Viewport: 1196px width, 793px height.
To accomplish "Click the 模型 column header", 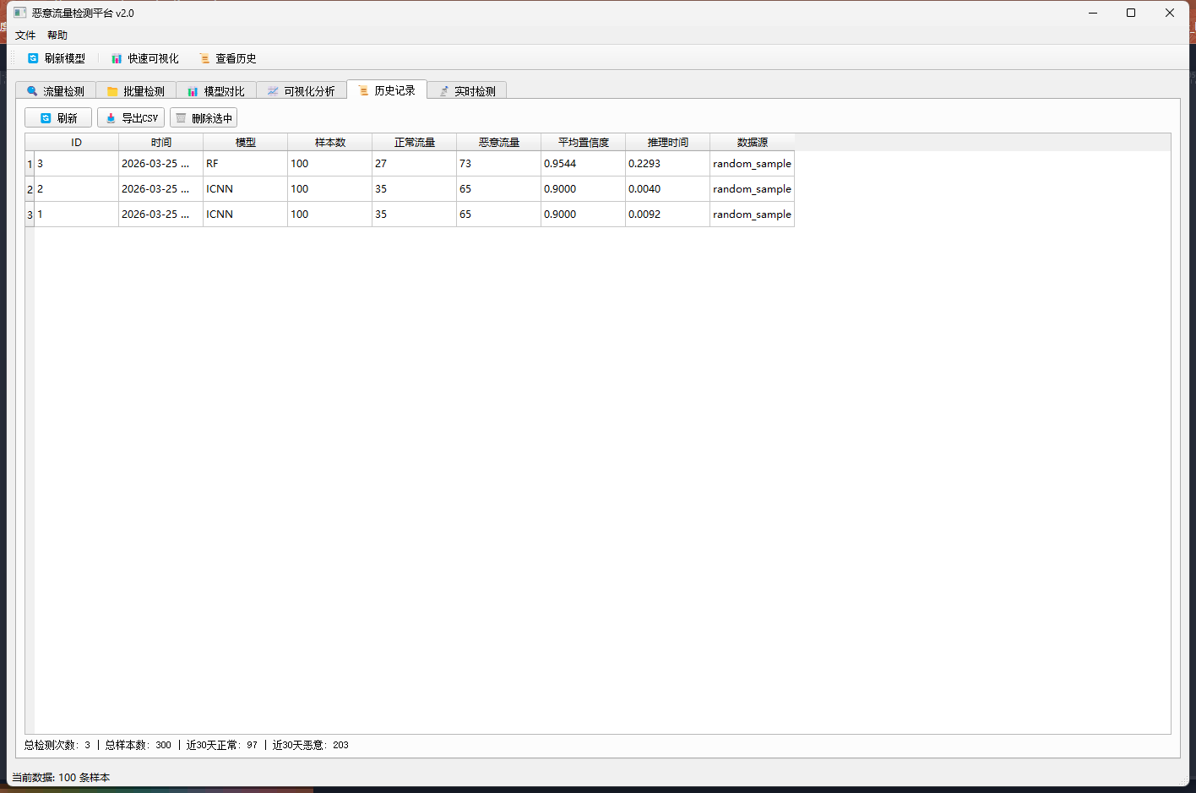I will tap(246, 142).
